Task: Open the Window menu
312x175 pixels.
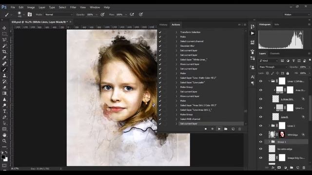Action: pos(95,7)
